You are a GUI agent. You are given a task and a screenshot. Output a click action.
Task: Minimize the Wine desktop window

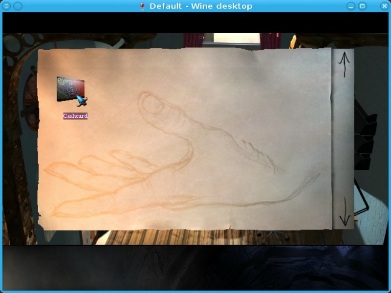pos(350,6)
